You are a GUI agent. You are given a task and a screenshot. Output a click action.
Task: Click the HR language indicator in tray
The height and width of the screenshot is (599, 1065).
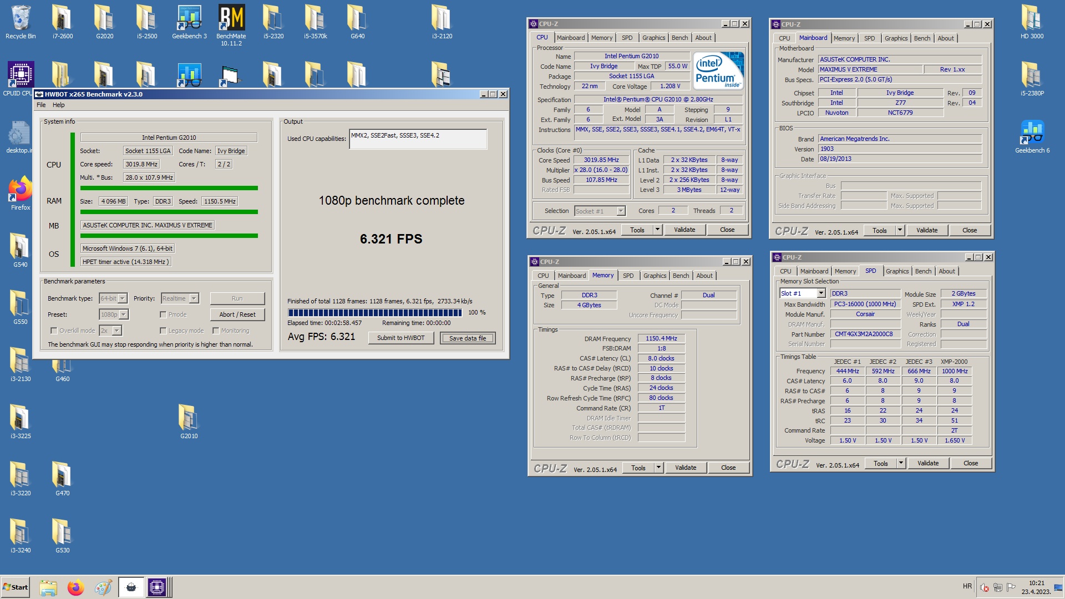967,586
